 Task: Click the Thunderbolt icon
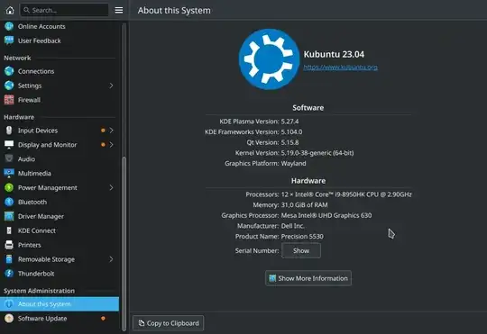click(x=9, y=274)
